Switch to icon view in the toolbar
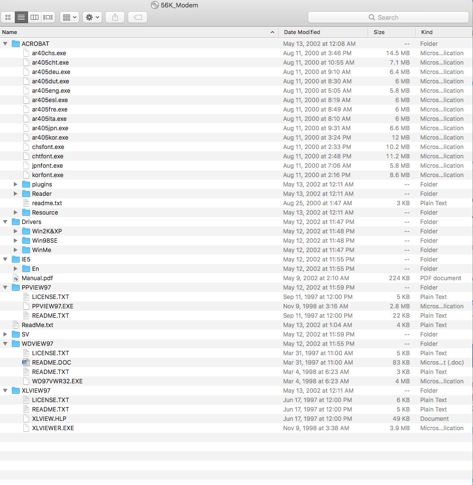Viewport: 473px width, 485px height. coord(8,17)
